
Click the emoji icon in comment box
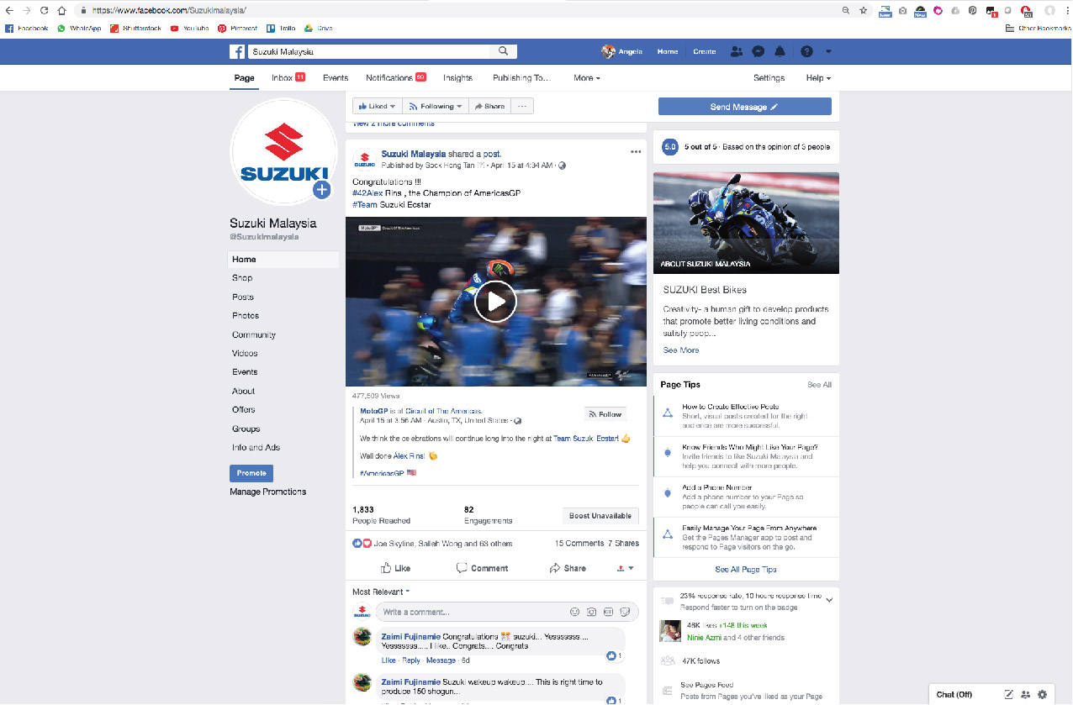(x=575, y=612)
